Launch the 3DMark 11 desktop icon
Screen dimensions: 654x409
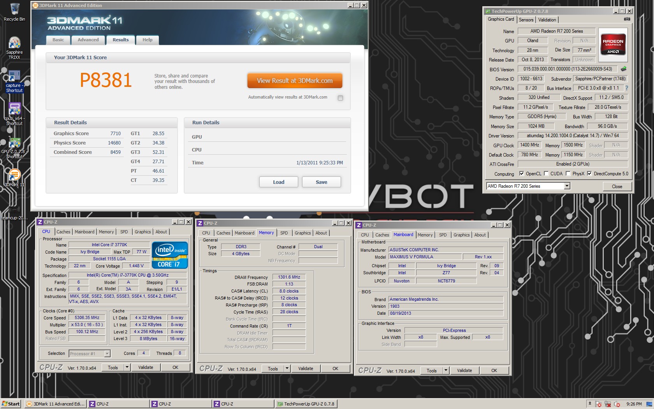point(14,178)
